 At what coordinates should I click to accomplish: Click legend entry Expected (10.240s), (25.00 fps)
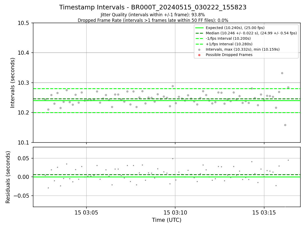[x=235, y=28]
